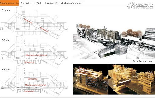155x98 pixels.
Task: Click Wineshop label below parking lot in B3 plan
Action: tap(29, 91)
